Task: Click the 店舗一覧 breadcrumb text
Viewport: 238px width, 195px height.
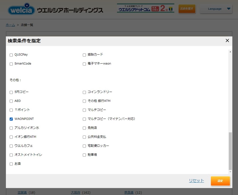Action: [27, 25]
